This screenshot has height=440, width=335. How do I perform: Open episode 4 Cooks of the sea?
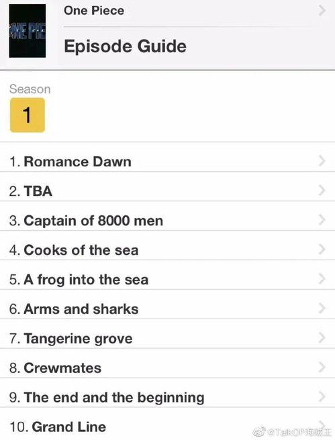(x=167, y=250)
